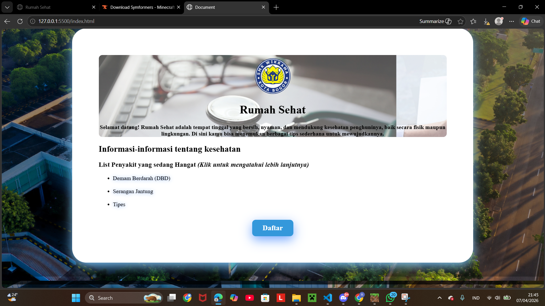Open Microsoft Store from taskbar
The image size is (545, 306).
click(x=265, y=298)
